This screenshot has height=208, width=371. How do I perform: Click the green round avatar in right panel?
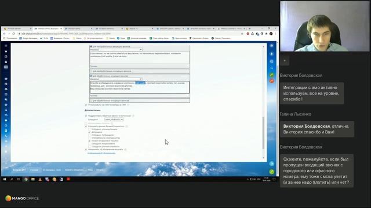(272, 75)
